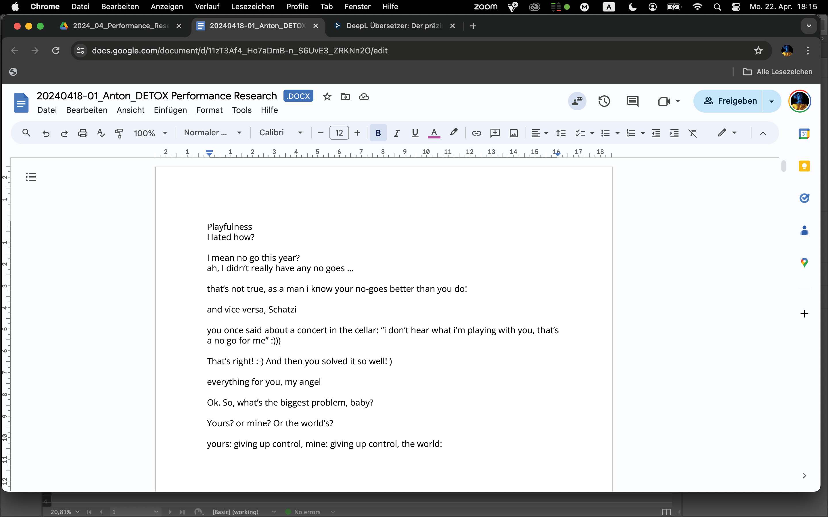Screen dimensions: 828x517
Task: Toggle bold formatting button
Action: pos(378,133)
